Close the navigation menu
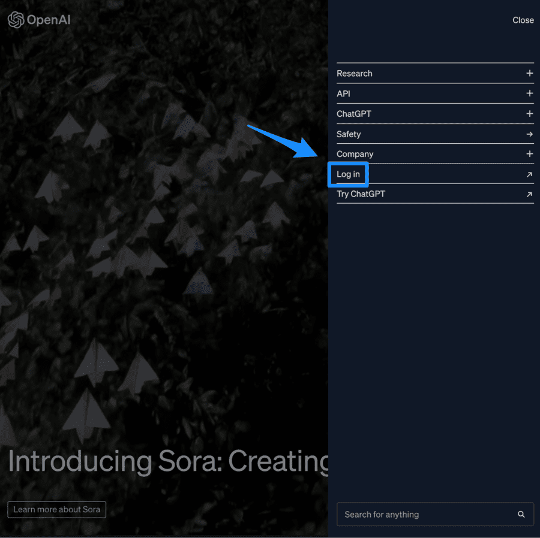540x538 pixels. click(523, 20)
